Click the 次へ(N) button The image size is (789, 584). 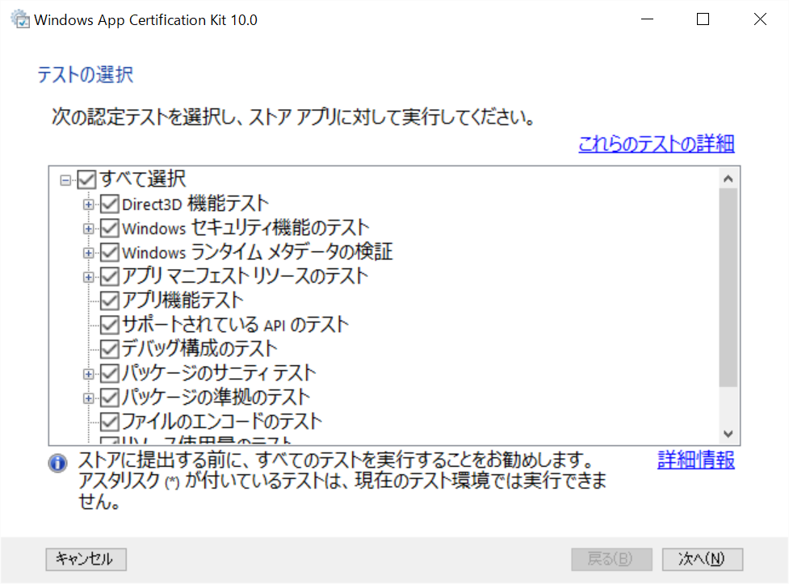pyautogui.click(x=703, y=559)
